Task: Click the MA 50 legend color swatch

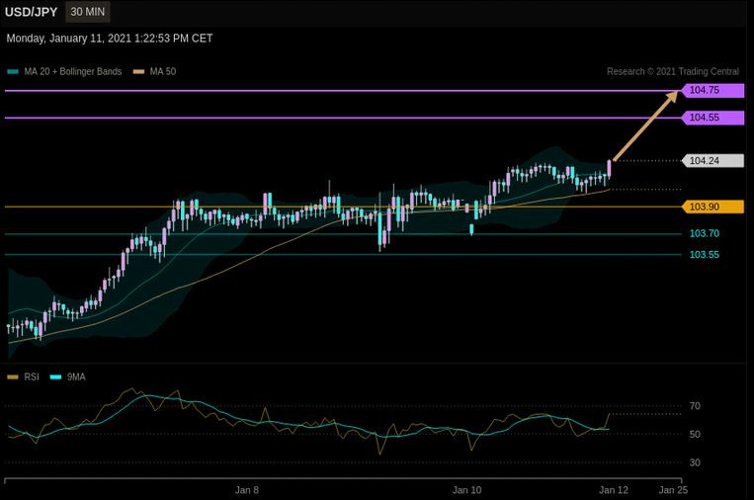Action: [139, 71]
